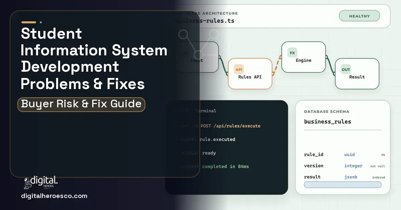This screenshot has height=210, width=401.
Task: Select the Engine node
Action: click(x=303, y=57)
